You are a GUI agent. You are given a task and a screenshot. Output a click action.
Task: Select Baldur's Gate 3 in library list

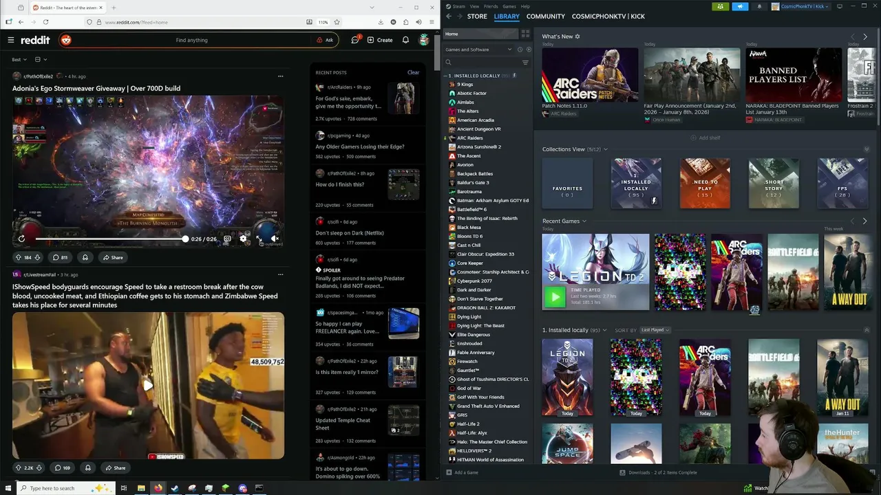click(473, 183)
